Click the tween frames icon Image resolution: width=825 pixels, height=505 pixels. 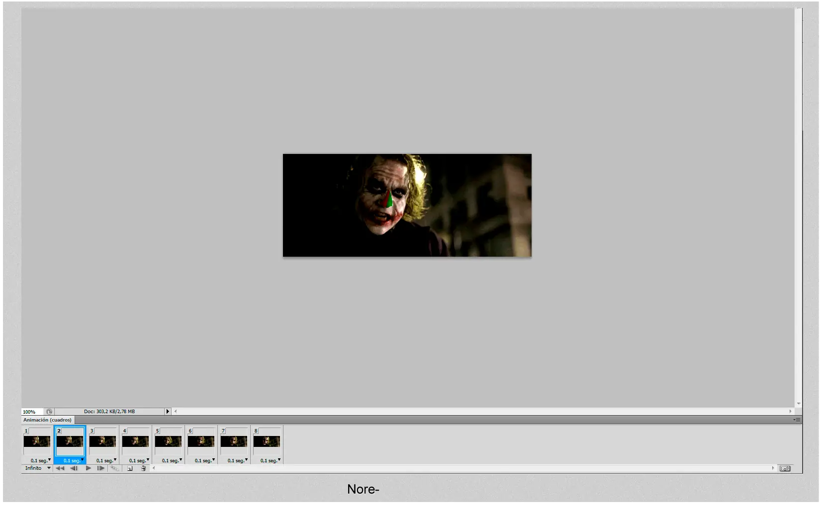tap(114, 468)
